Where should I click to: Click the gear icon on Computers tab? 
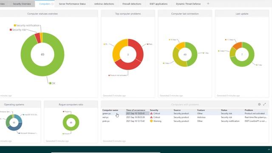pyautogui.click(x=52, y=4)
